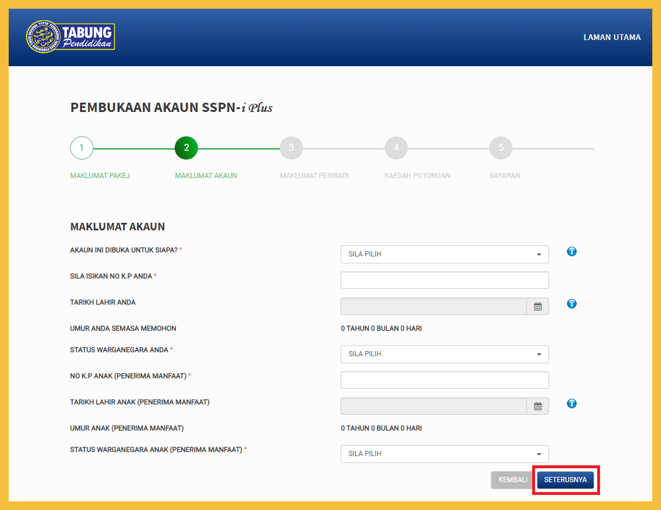Click step 3 circle Maklumat Peribadi
The width and height of the screenshot is (661, 510).
(291, 148)
